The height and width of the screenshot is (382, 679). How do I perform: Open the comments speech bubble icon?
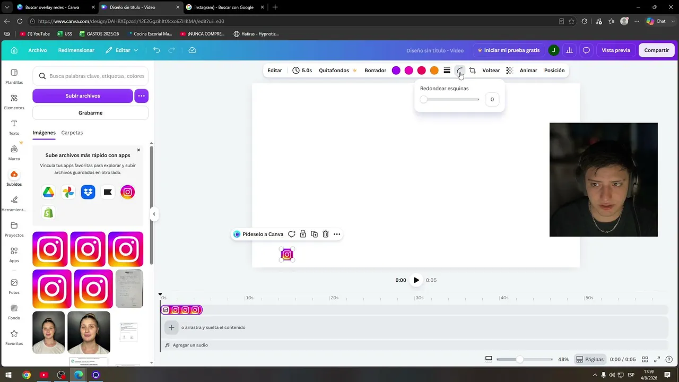(586, 50)
